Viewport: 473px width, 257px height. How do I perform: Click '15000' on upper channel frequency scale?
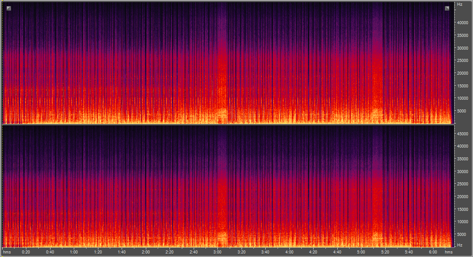click(462, 86)
